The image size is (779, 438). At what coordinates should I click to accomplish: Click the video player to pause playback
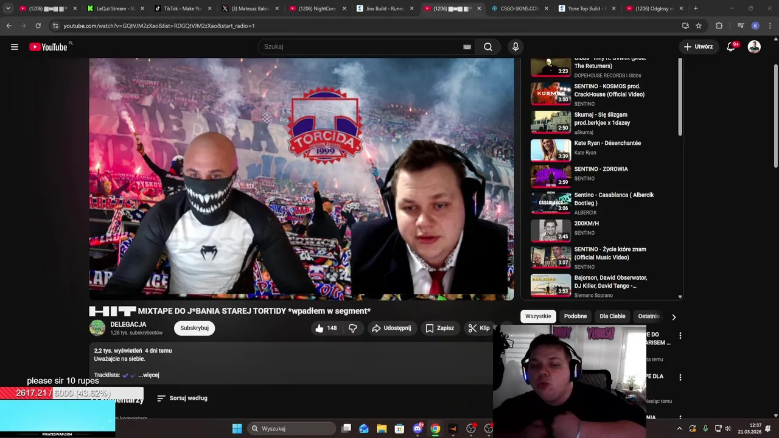(301, 179)
